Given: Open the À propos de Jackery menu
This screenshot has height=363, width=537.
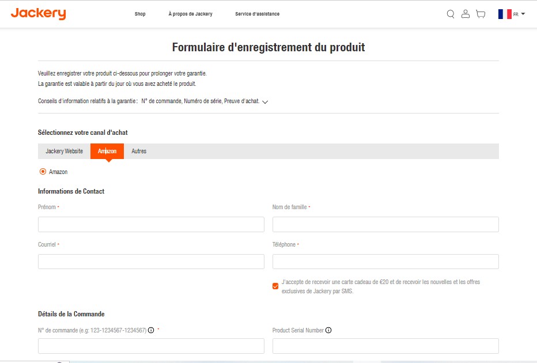Looking at the screenshot, I should [x=190, y=14].
